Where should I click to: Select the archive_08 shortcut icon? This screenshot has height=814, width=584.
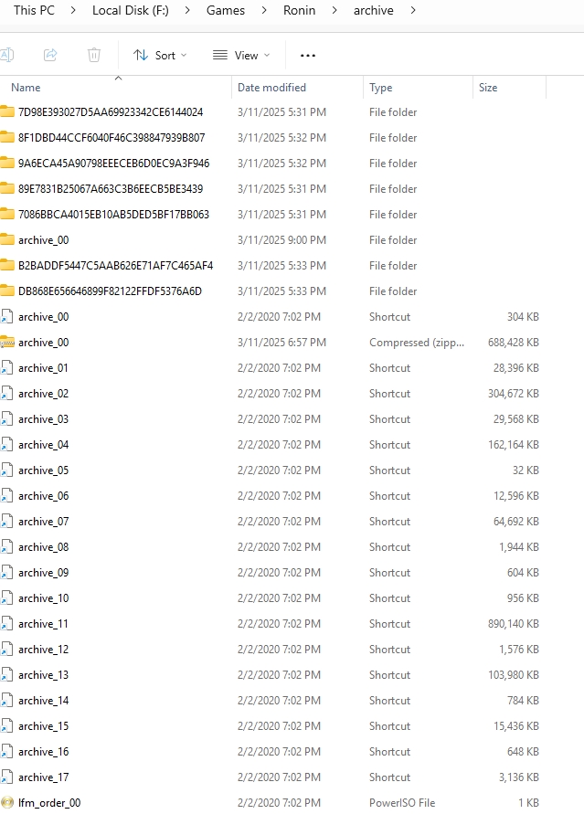coord(6,546)
